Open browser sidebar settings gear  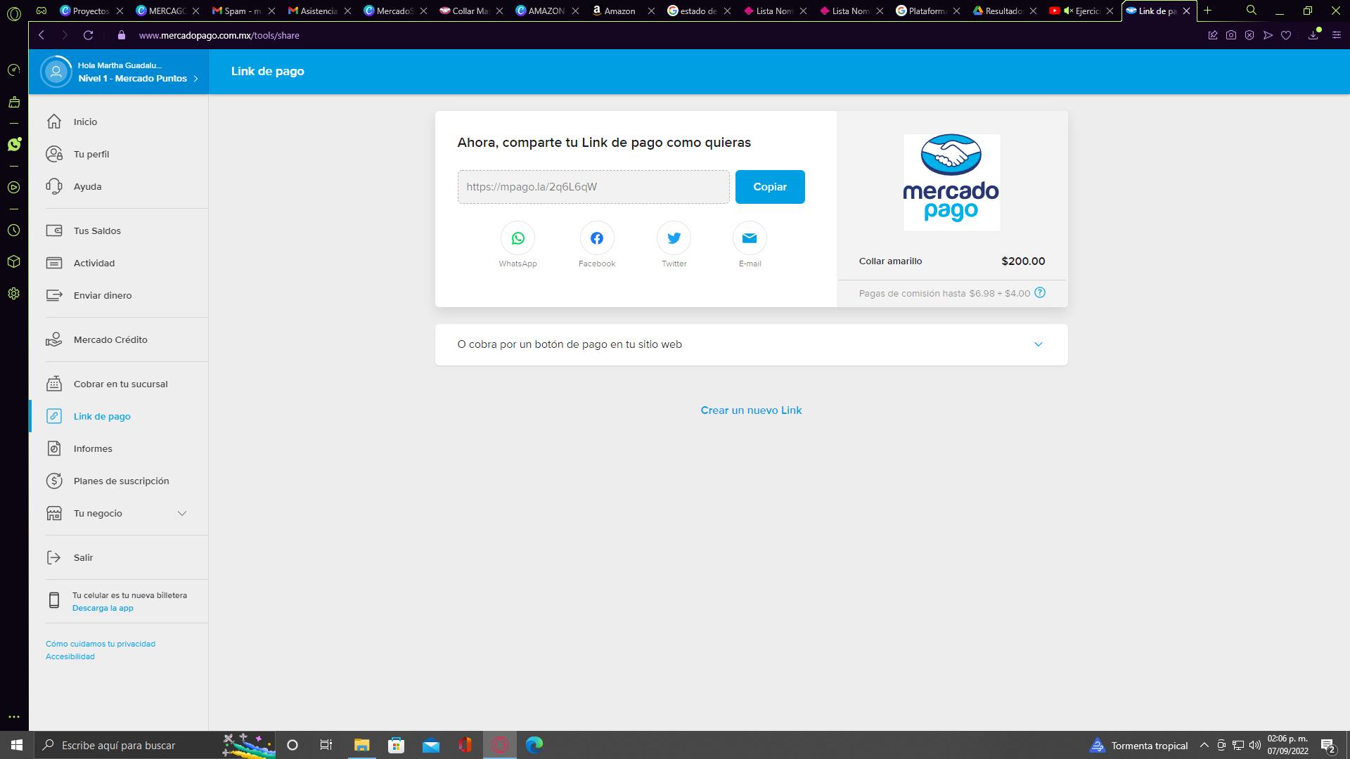(x=14, y=294)
